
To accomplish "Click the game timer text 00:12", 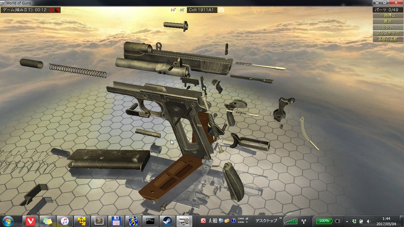I will click(x=40, y=10).
